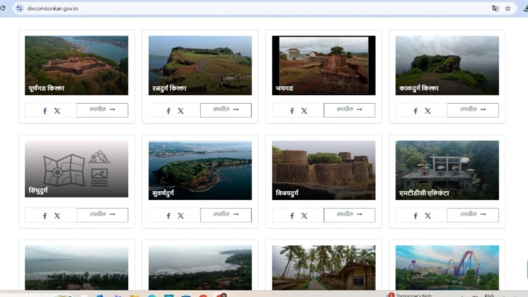Open तपशील details for विजयदुर्ग
The width and height of the screenshot is (528, 297).
pyautogui.click(x=349, y=215)
